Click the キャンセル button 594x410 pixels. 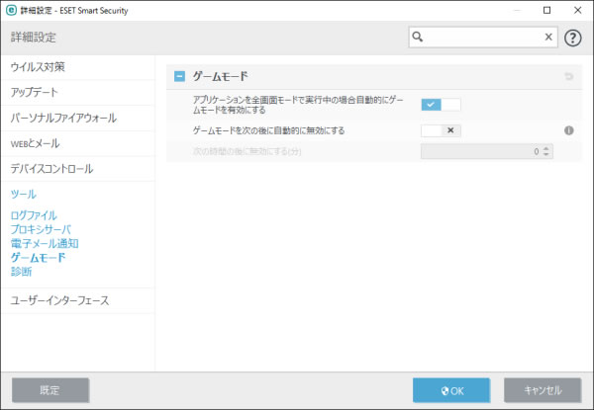pyautogui.click(x=543, y=390)
